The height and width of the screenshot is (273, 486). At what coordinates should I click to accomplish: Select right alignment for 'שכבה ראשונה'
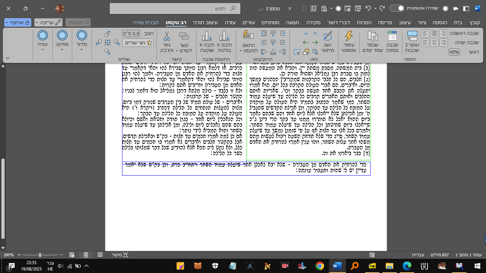(x=444, y=33)
